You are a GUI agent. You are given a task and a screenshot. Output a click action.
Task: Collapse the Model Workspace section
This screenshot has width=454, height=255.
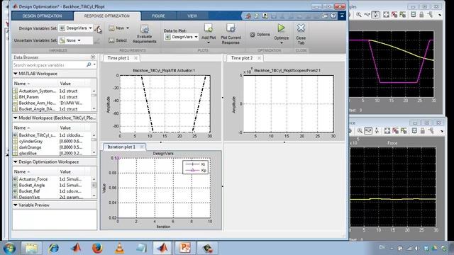[16, 118]
